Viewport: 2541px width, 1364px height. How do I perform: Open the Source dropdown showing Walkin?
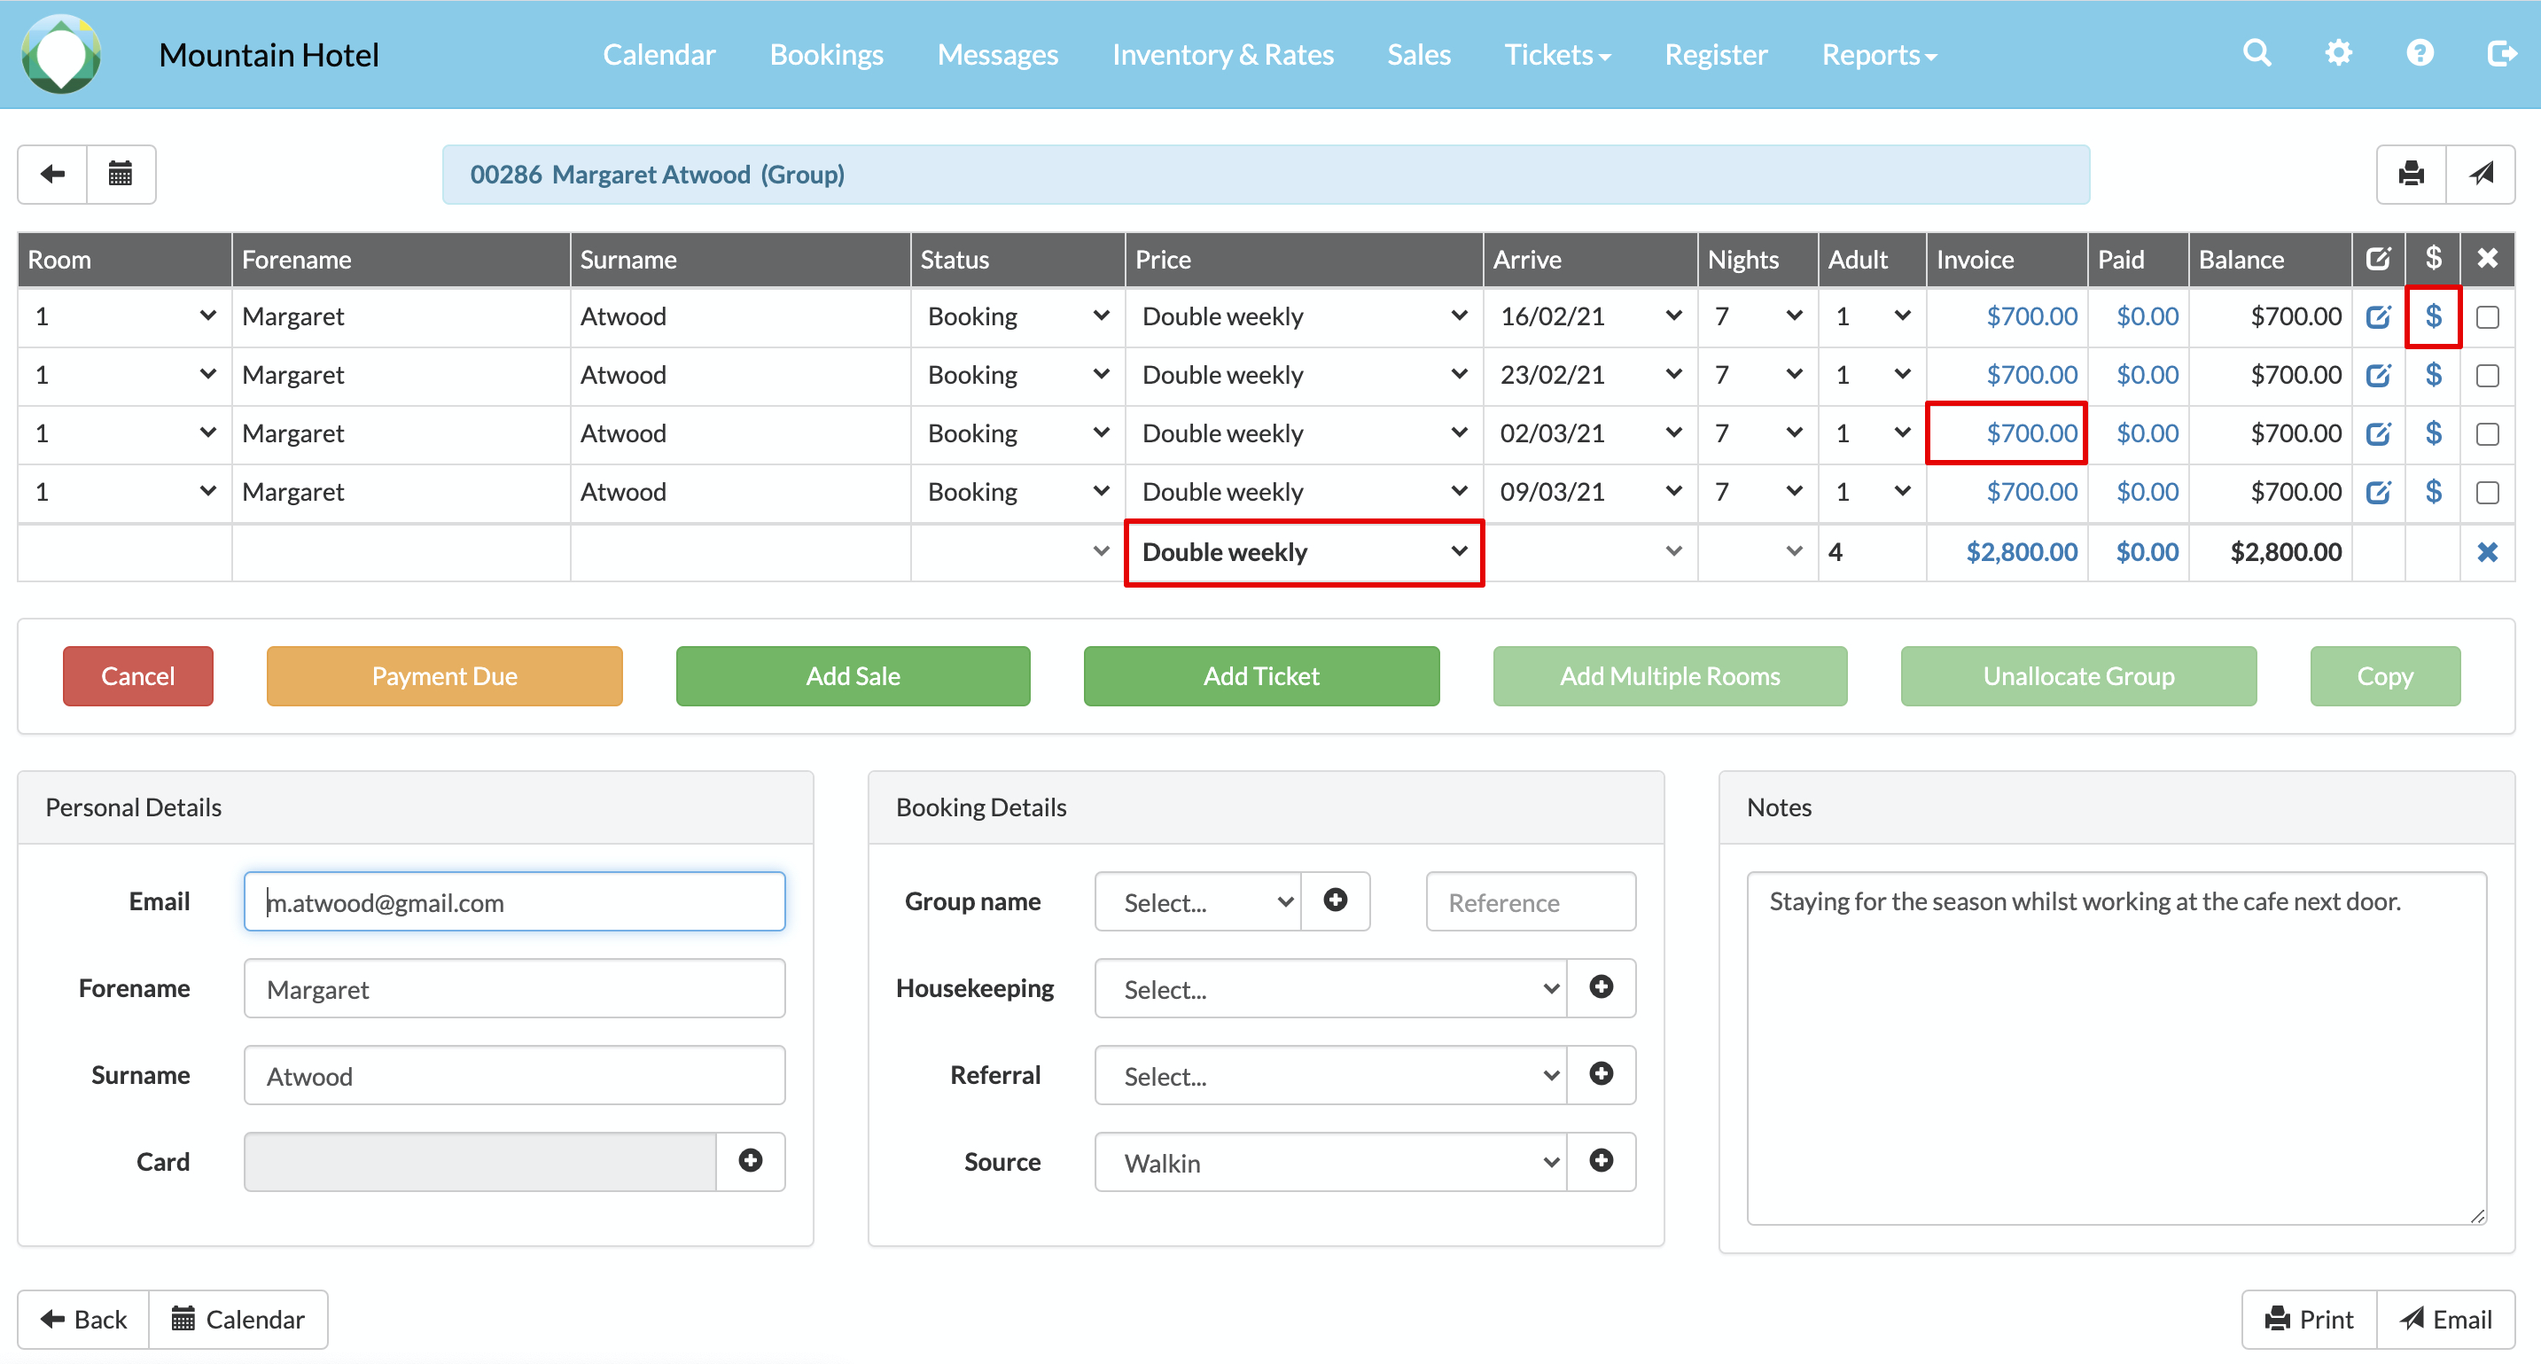(1329, 1163)
